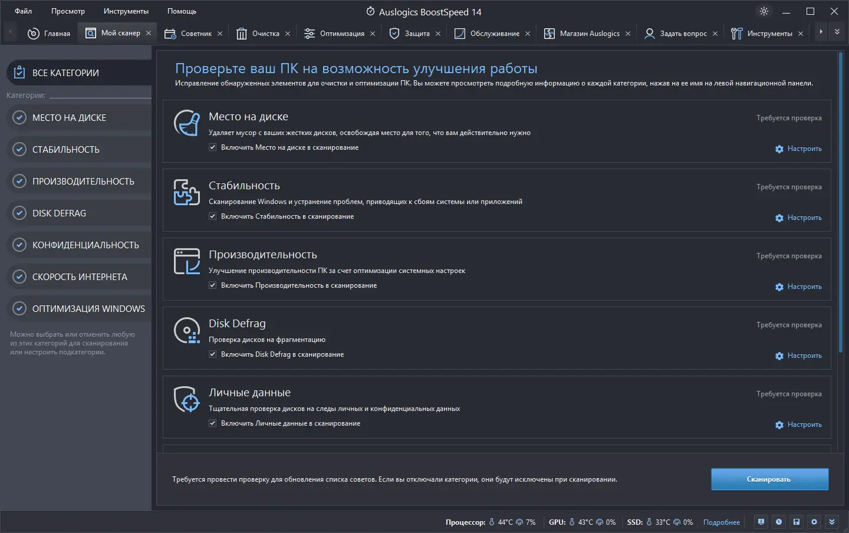Open settings gear icon in status bar
The image size is (849, 533).
point(814,522)
